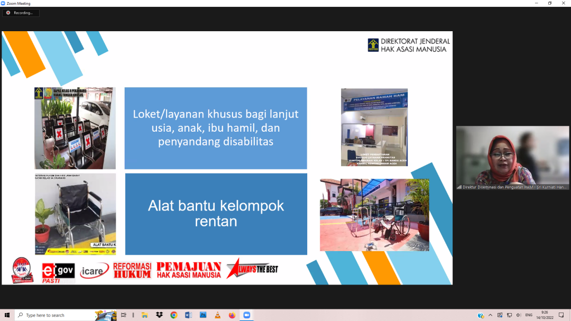
Task: Switch the ENG input language indicator
Action: pos(529,315)
